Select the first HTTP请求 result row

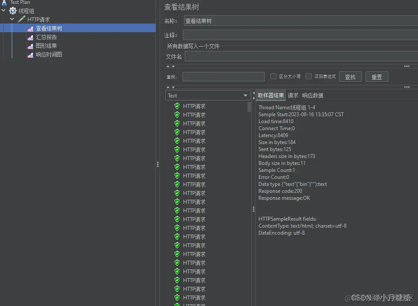[194, 106]
